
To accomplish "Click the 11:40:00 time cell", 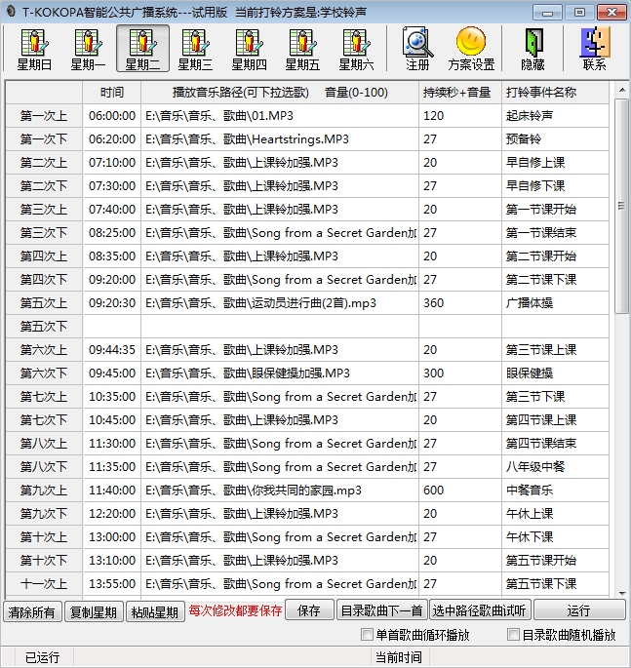I will click(111, 490).
